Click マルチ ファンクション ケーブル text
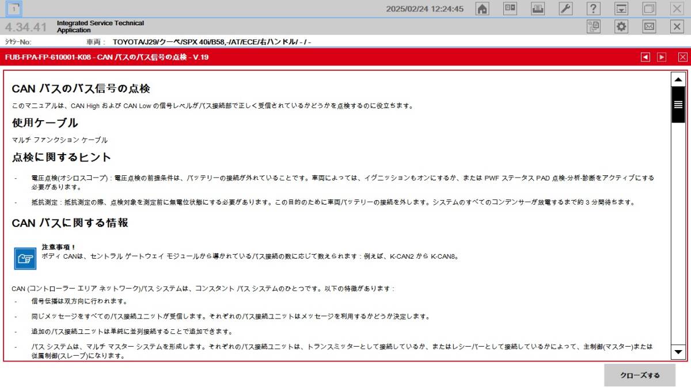The height and width of the screenshot is (388, 691). pyautogui.click(x=60, y=140)
